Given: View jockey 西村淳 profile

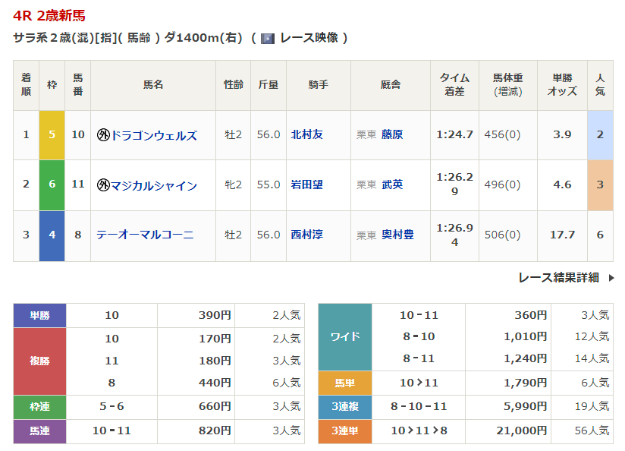Looking at the screenshot, I should tap(306, 235).
